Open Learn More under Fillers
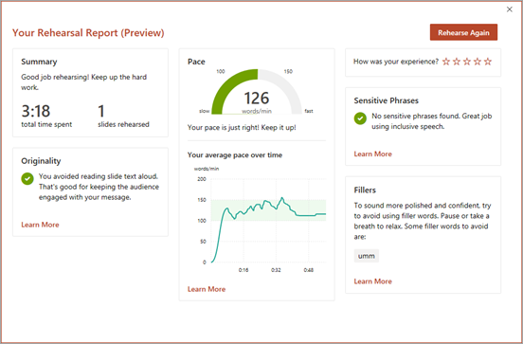Screen dimensions: 523x344 coord(373,281)
